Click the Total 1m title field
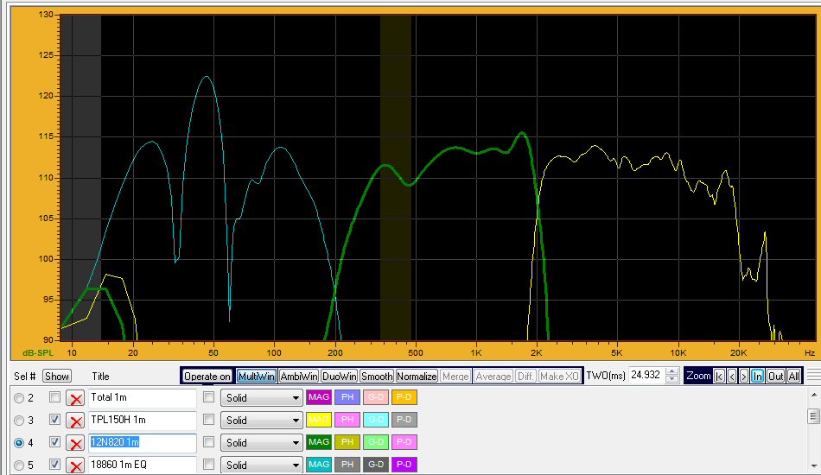 point(143,398)
